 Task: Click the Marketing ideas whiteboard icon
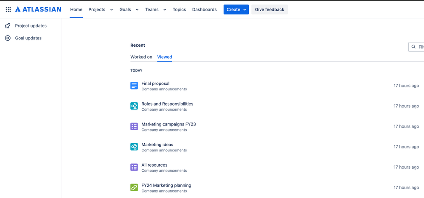point(134,147)
